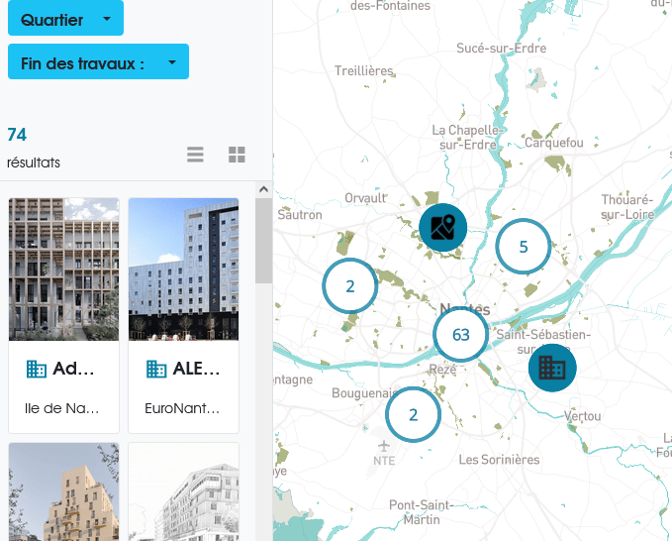Click the Orvault map label

click(x=365, y=198)
